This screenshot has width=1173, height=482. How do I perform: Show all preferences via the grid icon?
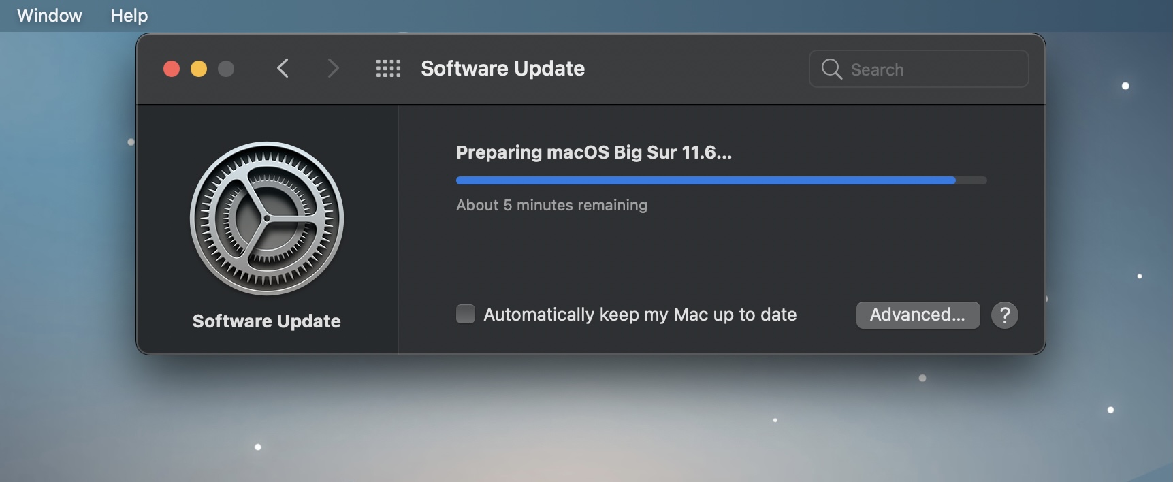coord(388,68)
